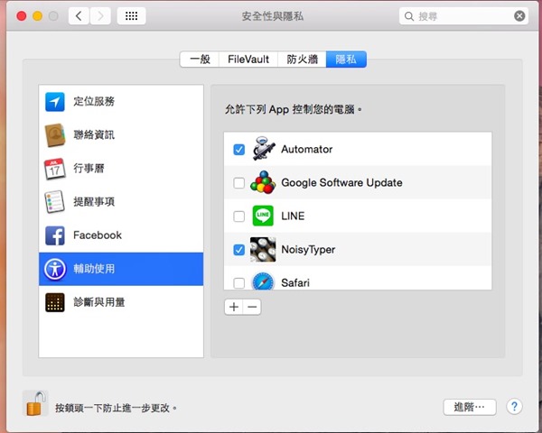Open help with the question mark button
The image size is (542, 433).
pyautogui.click(x=514, y=407)
